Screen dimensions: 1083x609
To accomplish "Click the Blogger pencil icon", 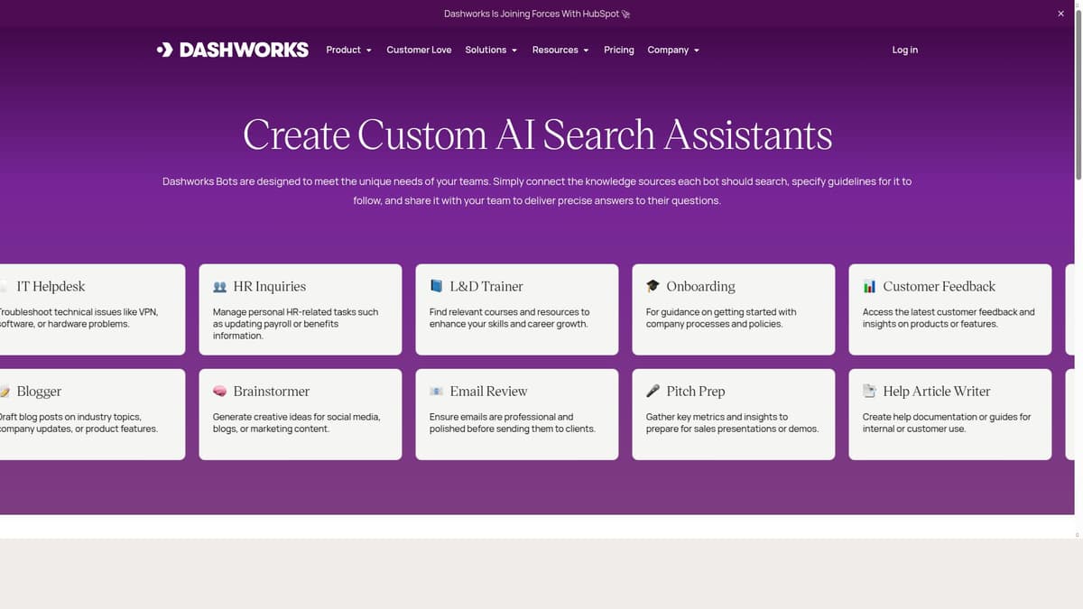I will (x=4, y=391).
